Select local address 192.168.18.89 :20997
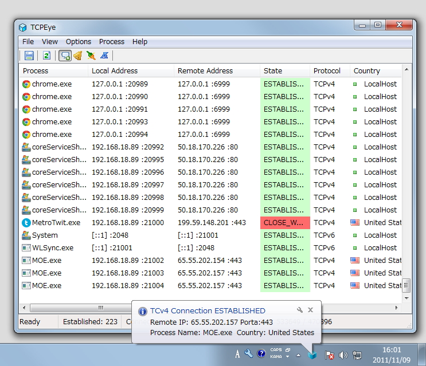Screen dimensions: 426x366 click(x=128, y=185)
